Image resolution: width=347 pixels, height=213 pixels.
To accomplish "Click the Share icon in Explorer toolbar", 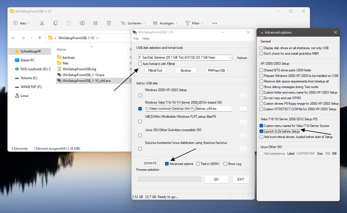I will click(x=96, y=23).
